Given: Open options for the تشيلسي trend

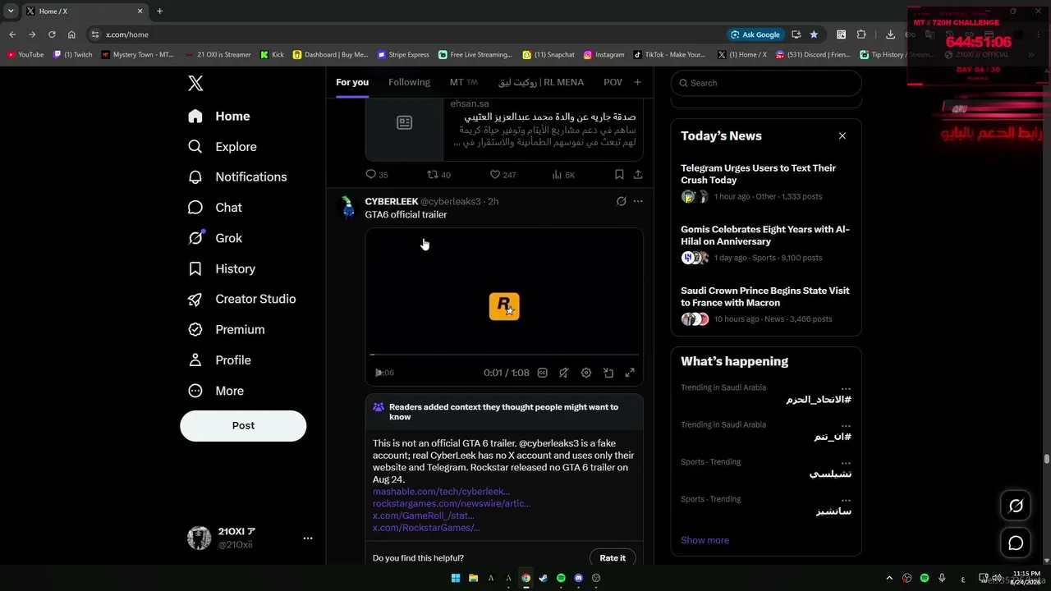Looking at the screenshot, I should [846, 463].
